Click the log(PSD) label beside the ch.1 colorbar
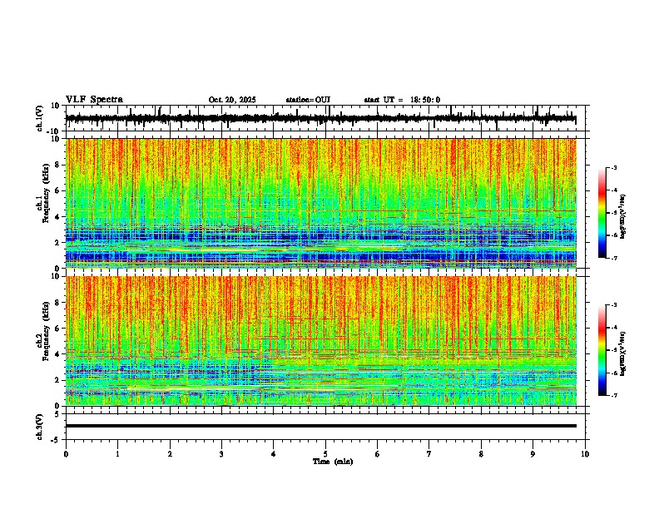This screenshot has width=659, height=509. coord(623,216)
